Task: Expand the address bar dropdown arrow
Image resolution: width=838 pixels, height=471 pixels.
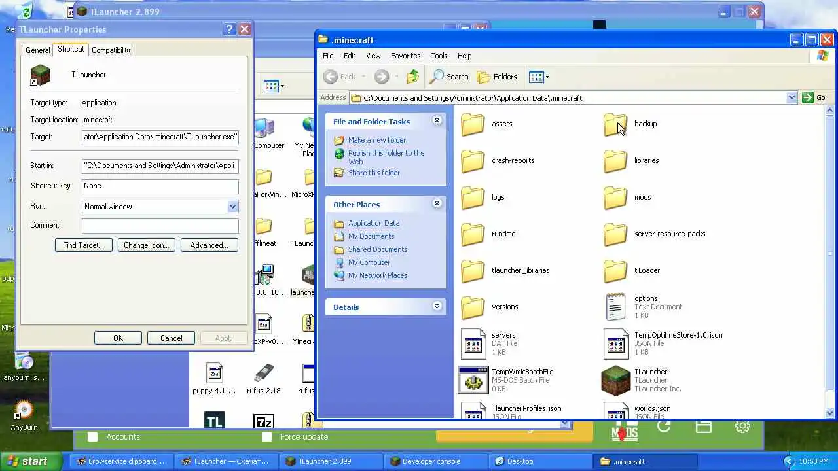Action: 792,97
